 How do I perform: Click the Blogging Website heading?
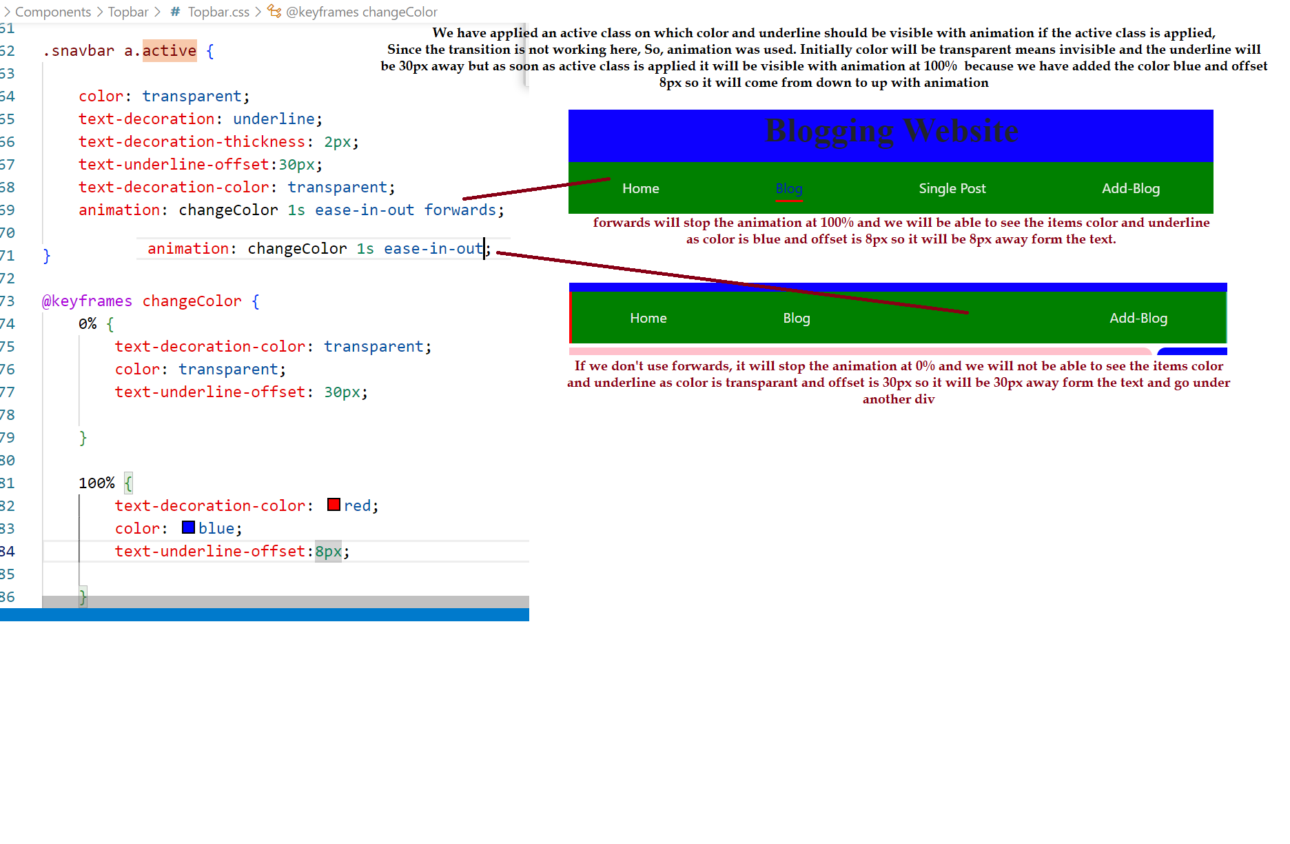pos(891,131)
